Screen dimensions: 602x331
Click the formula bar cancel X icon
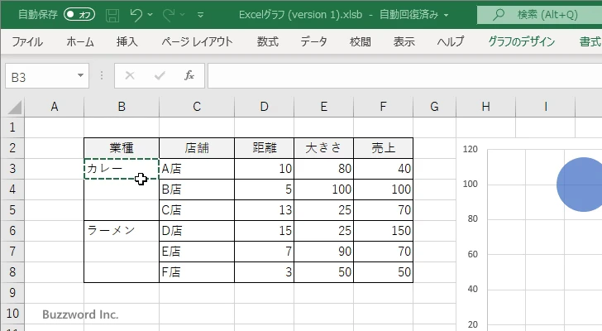pos(130,76)
